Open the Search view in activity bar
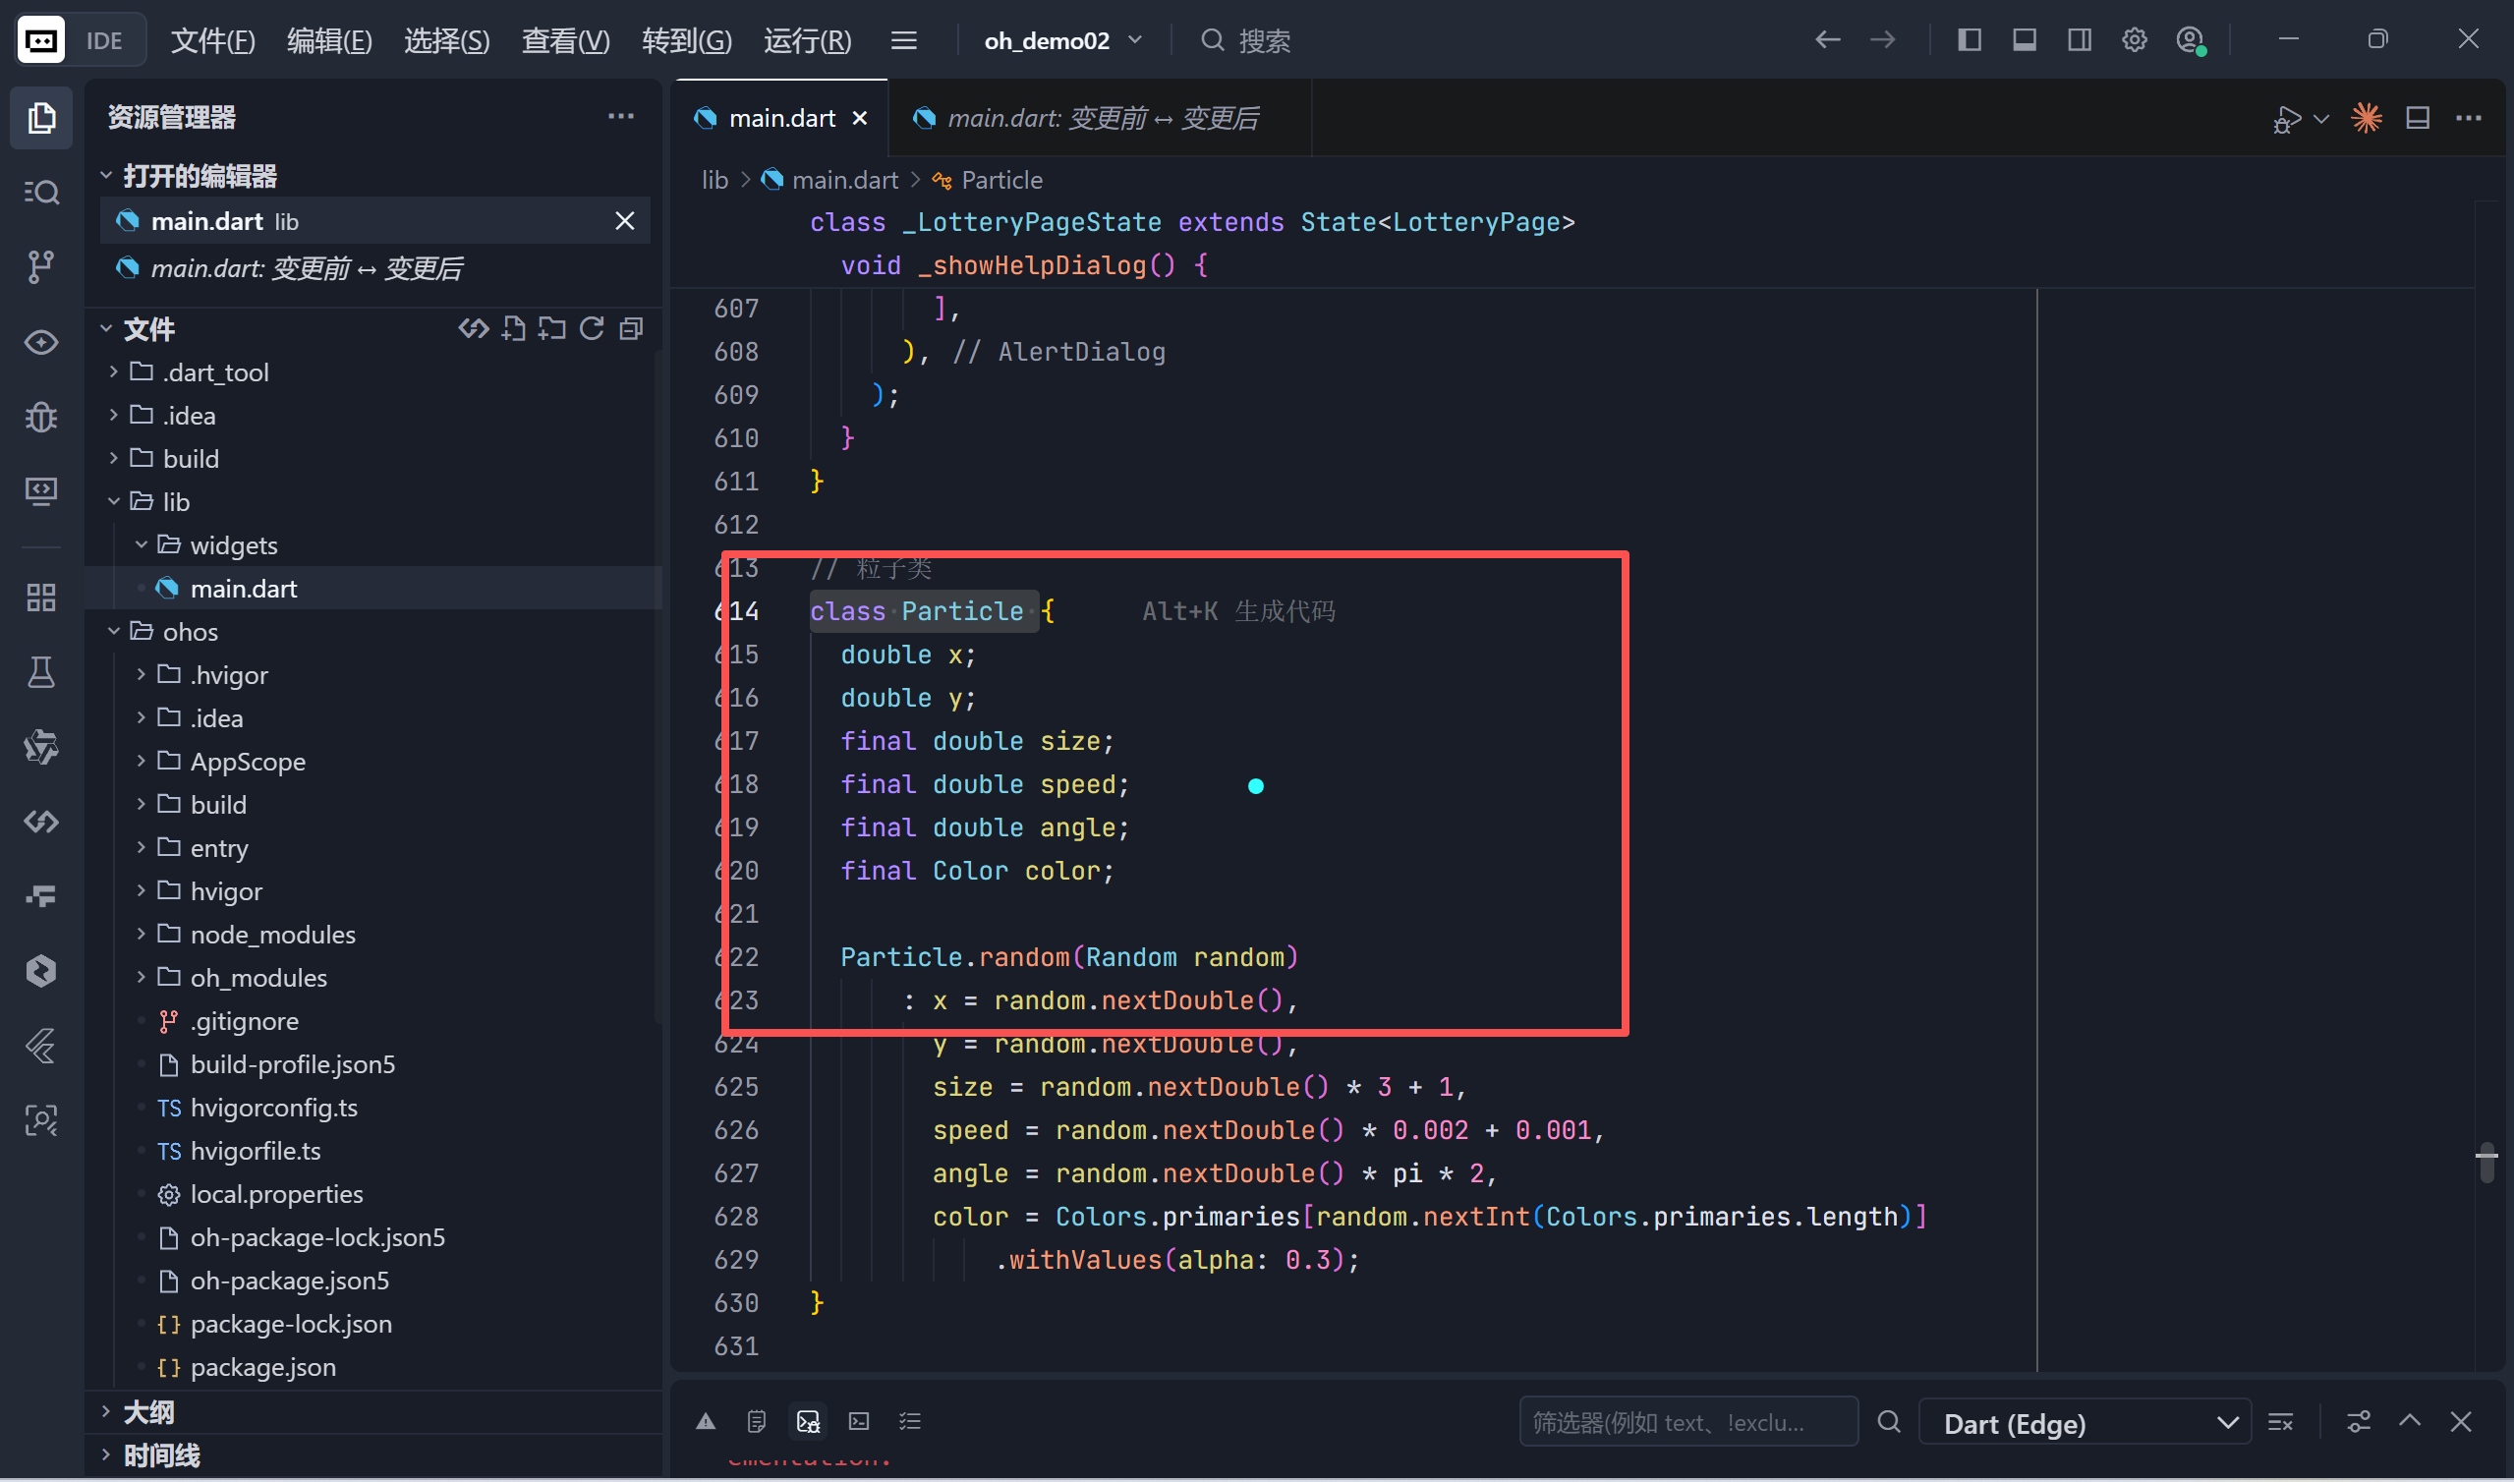 [41, 192]
